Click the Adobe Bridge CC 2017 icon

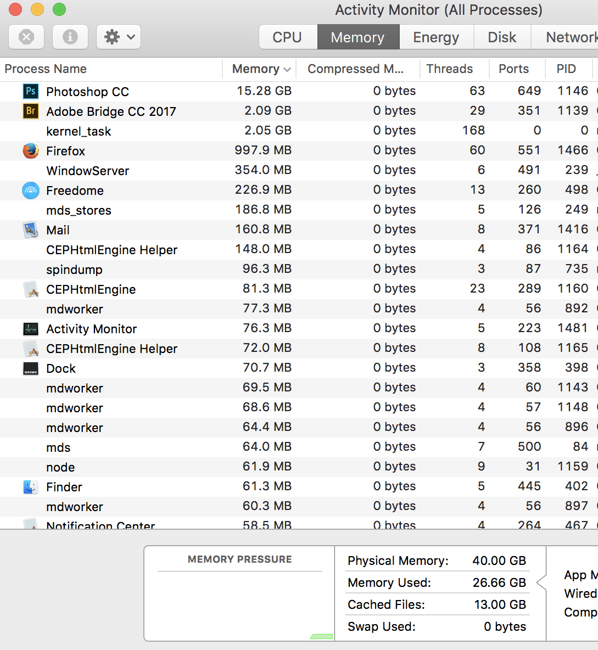point(31,111)
